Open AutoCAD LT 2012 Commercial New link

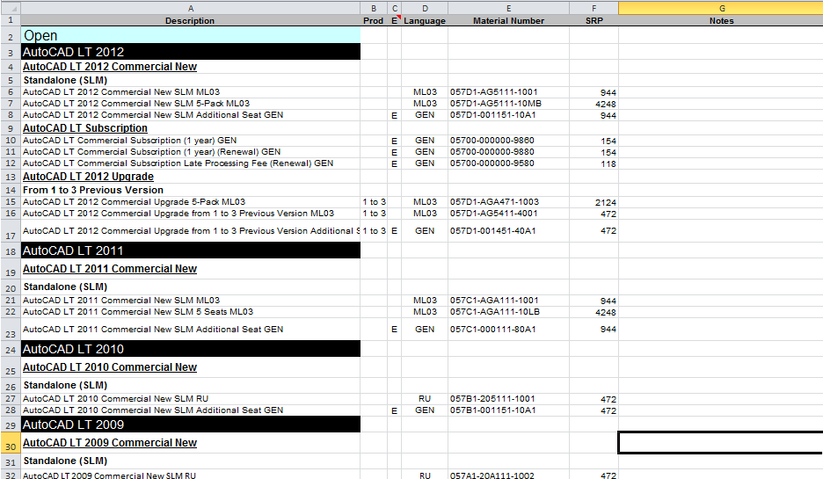pyautogui.click(x=110, y=67)
